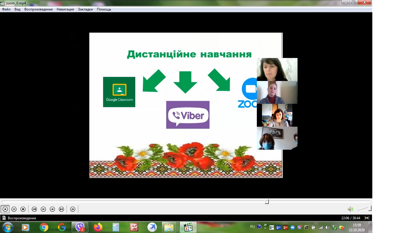This screenshot has height=233, width=395.
Task: Open the Файл menu
Action: [x=6, y=9]
